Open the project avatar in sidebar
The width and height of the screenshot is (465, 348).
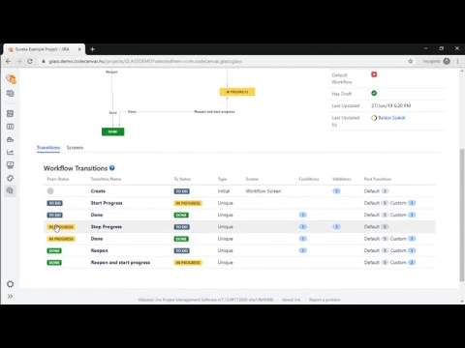tap(11, 79)
